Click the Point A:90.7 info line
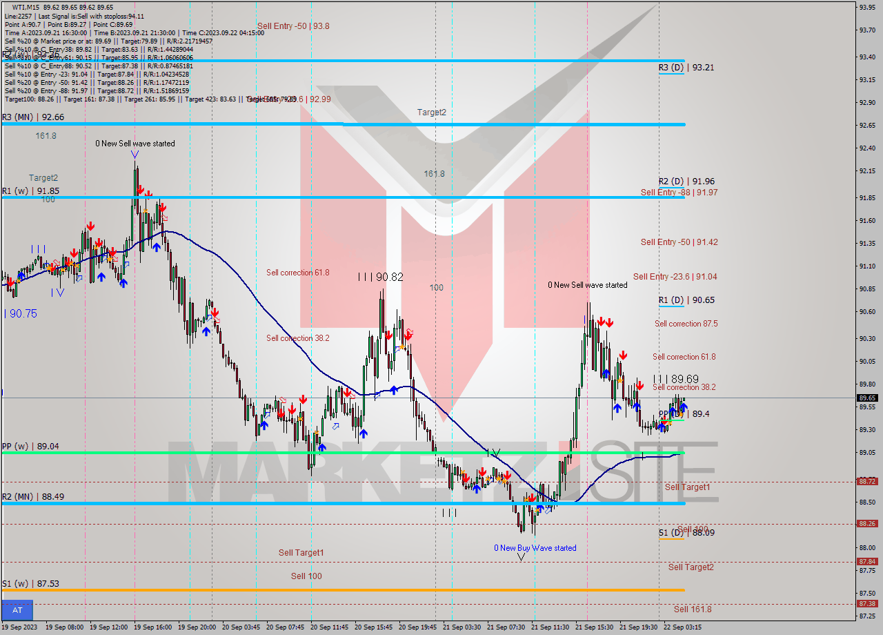 point(68,24)
